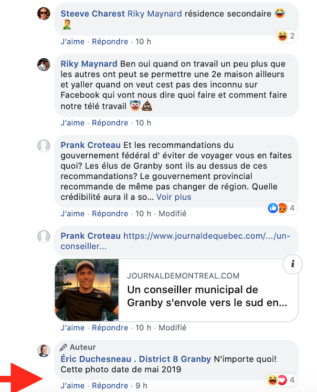Open Éric Duchesneau District 8 Granby profile
Viewport: 317px width, 392px height.
(136, 359)
